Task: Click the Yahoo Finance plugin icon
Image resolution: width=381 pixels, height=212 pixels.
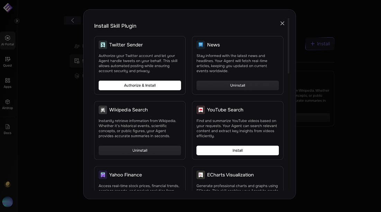Action: click(x=103, y=175)
